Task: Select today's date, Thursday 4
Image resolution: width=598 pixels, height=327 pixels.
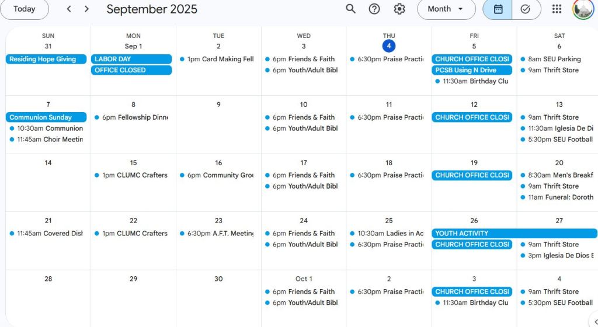Action: point(389,46)
